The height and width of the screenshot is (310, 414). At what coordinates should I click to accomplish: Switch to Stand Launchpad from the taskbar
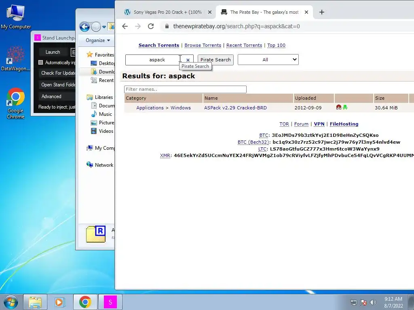[x=110, y=302]
